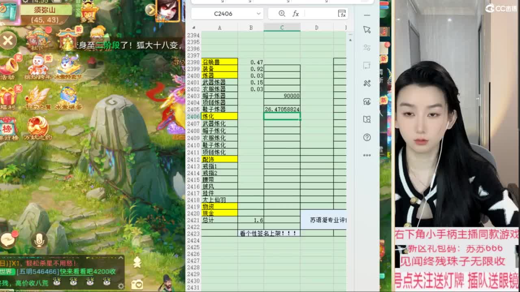520x292 pixels.
Task: Select the yellow 现金 cell
Action: 219,213
